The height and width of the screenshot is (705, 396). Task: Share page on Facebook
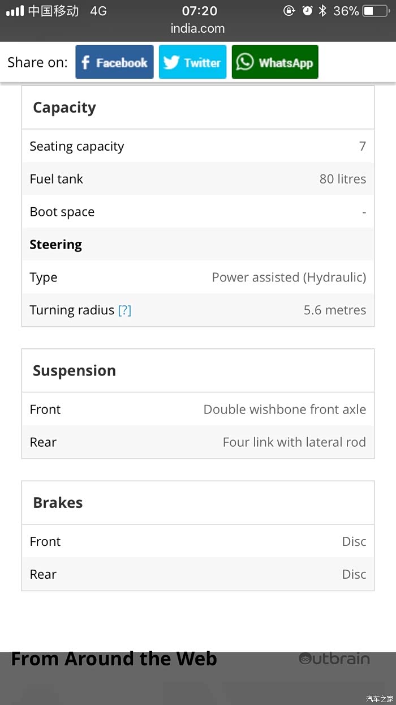[x=114, y=62]
